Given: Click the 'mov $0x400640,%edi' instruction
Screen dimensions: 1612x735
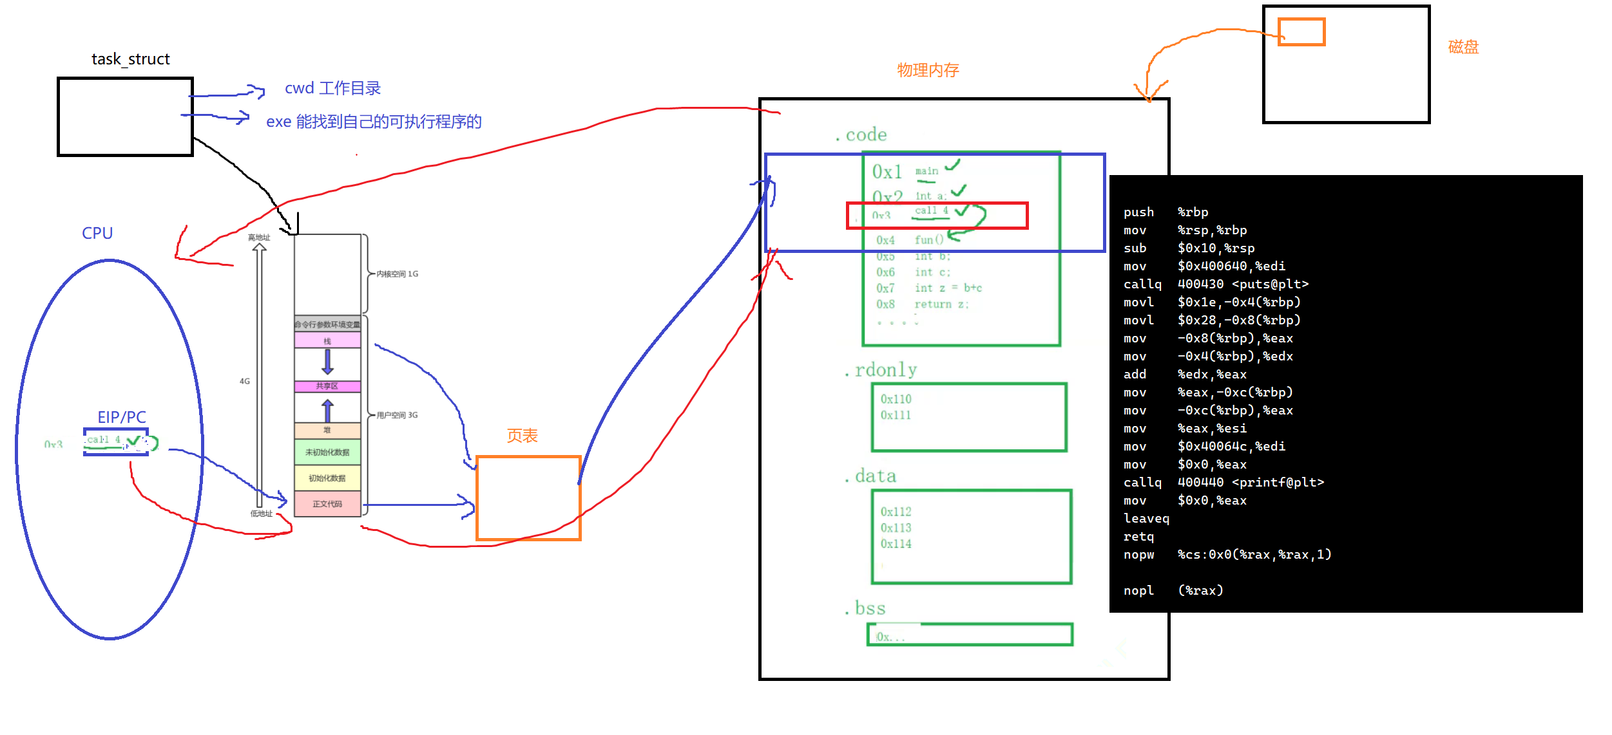Looking at the screenshot, I should pyautogui.click(x=1204, y=266).
